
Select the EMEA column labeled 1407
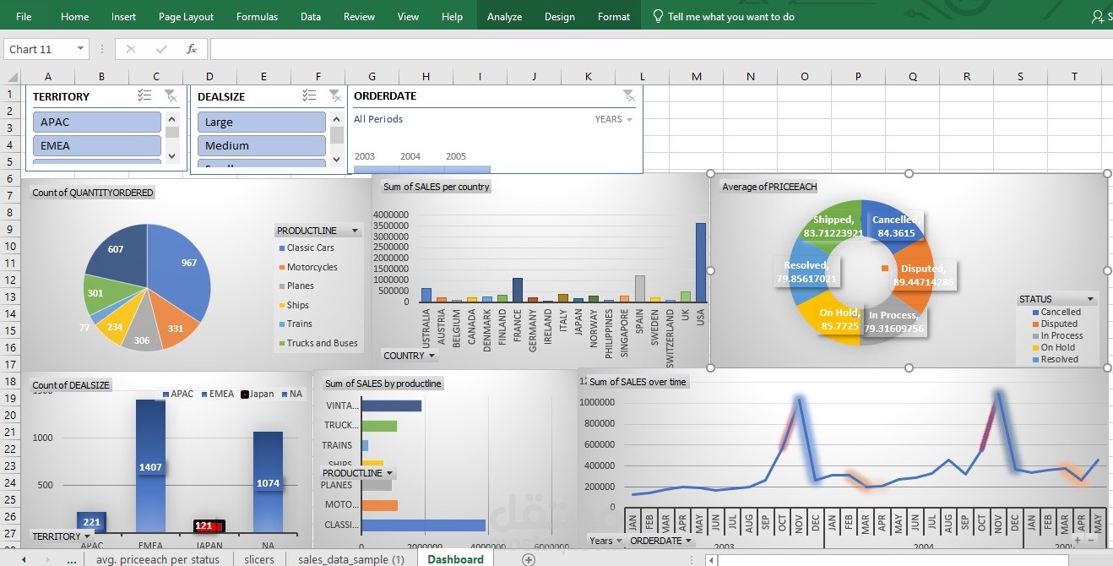point(151,466)
